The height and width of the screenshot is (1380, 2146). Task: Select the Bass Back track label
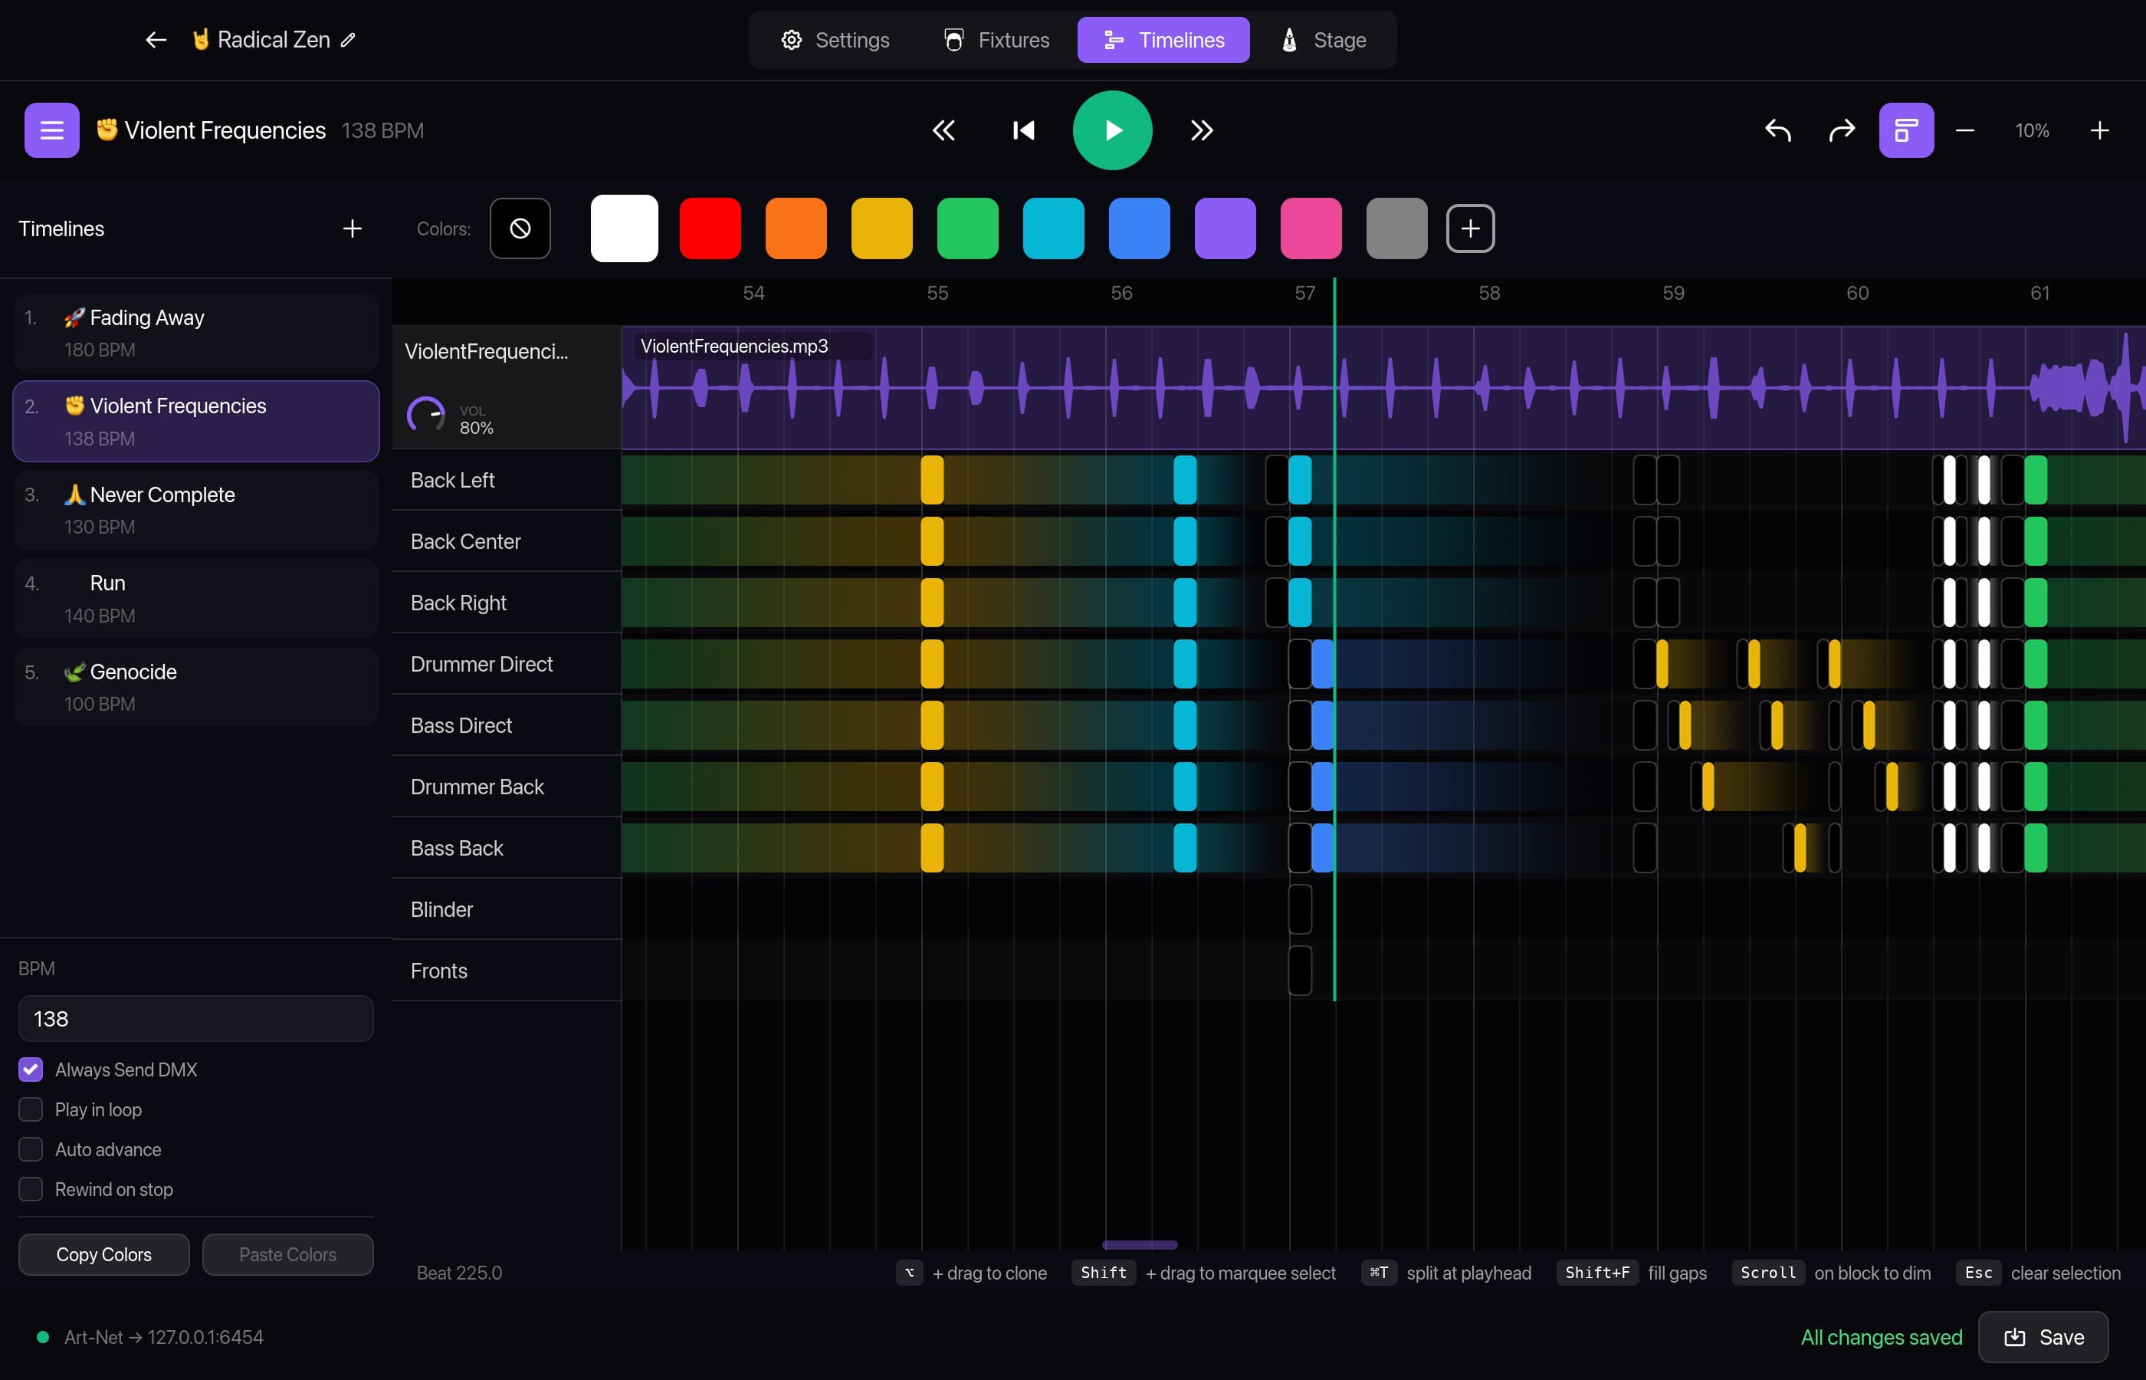coord(457,849)
